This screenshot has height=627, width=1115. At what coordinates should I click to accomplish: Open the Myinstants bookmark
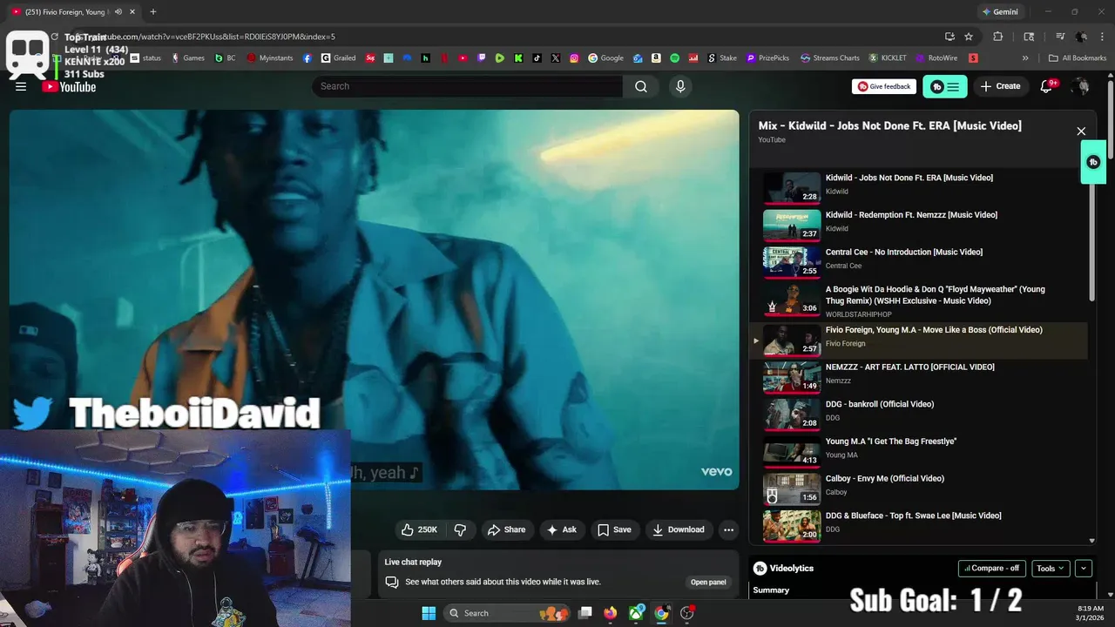[x=269, y=58]
